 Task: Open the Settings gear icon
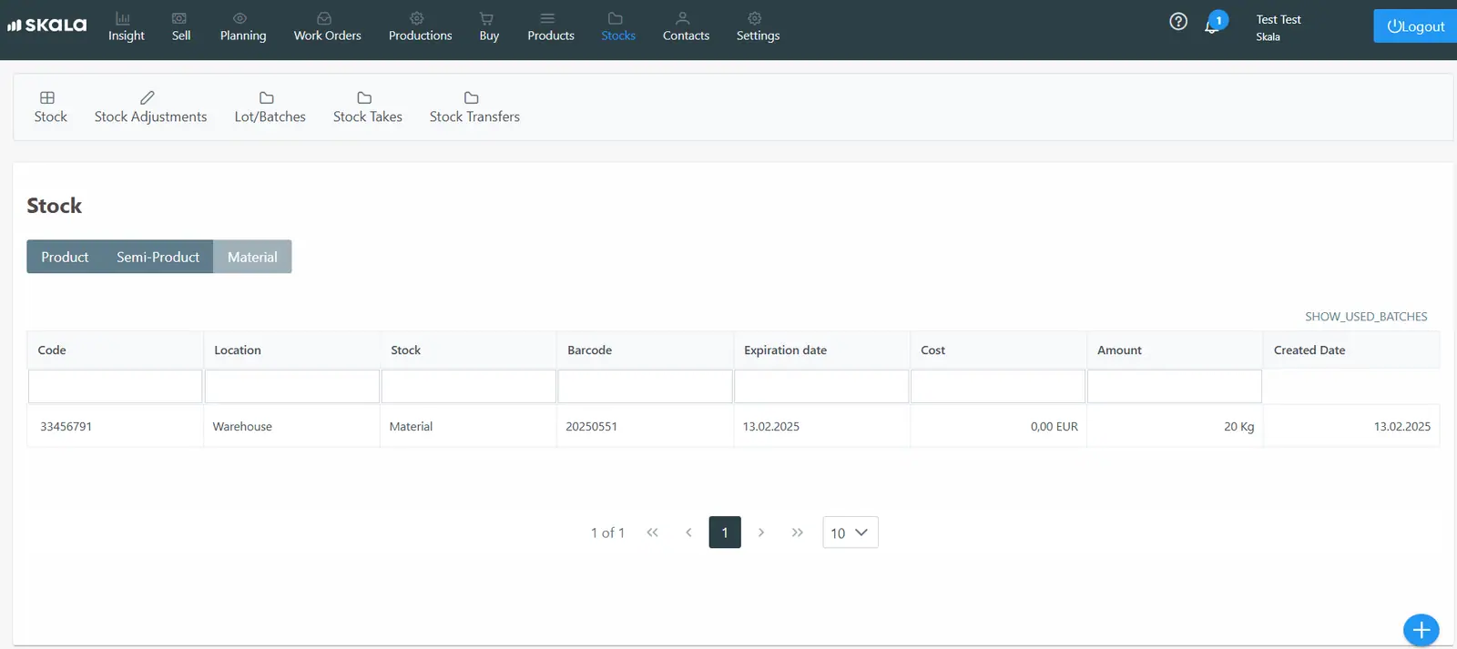(755, 18)
